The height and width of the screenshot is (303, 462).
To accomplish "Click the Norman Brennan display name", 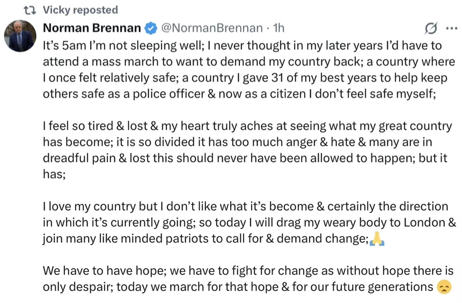I will point(92,28).
